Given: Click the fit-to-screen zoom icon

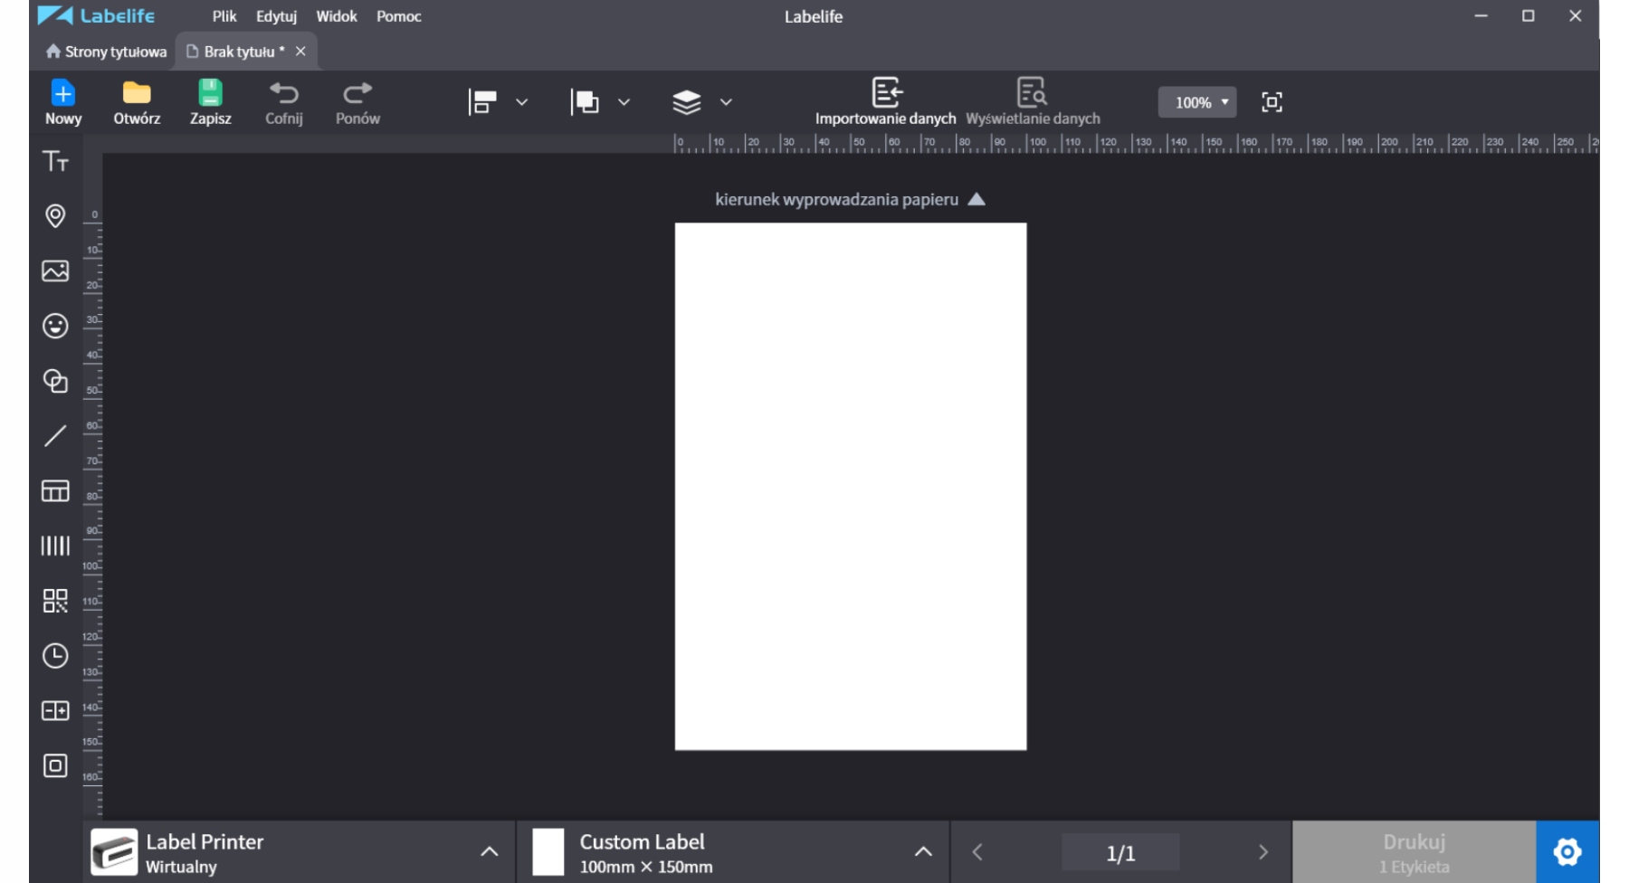Looking at the screenshot, I should (1272, 102).
